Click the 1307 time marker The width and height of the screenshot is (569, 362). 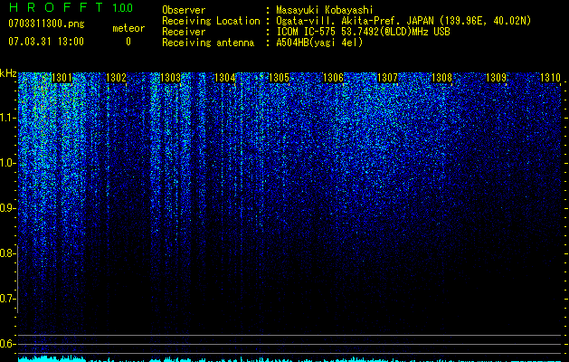tap(387, 78)
